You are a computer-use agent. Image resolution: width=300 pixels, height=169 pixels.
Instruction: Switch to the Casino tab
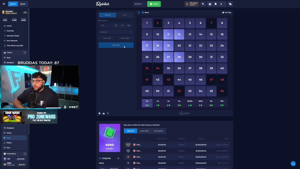pyautogui.click(x=13, y=4)
